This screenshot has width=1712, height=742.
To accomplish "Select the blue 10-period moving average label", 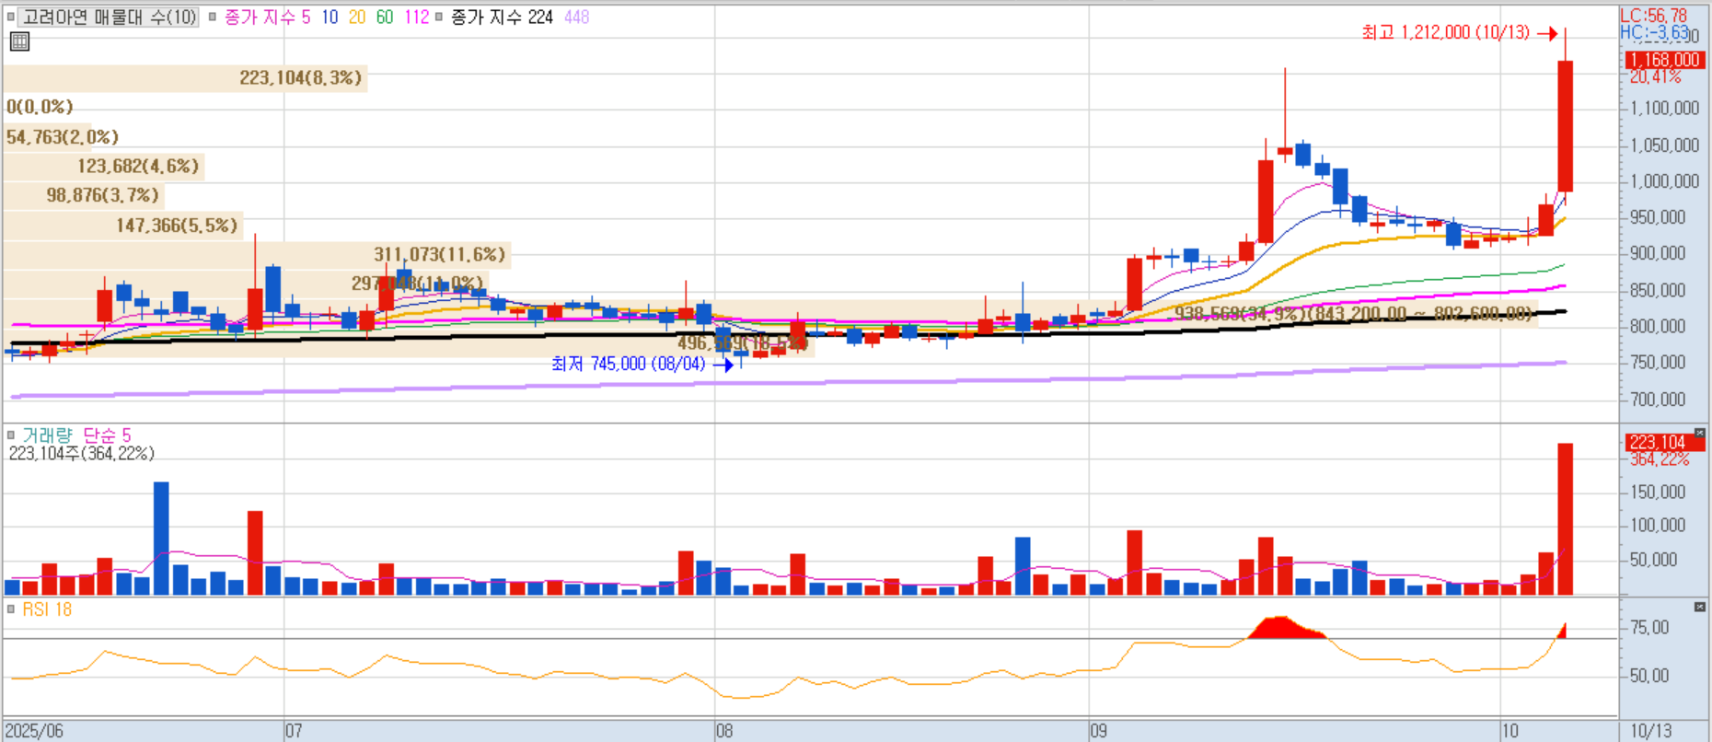I will tap(330, 17).
